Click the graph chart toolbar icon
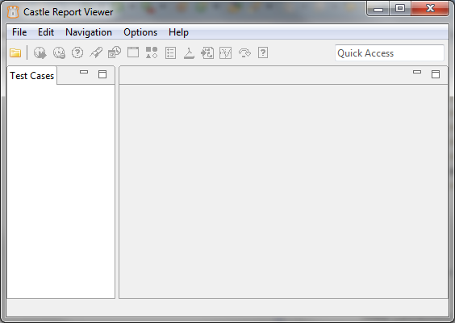Viewport: 455px width, 323px height. pos(225,52)
